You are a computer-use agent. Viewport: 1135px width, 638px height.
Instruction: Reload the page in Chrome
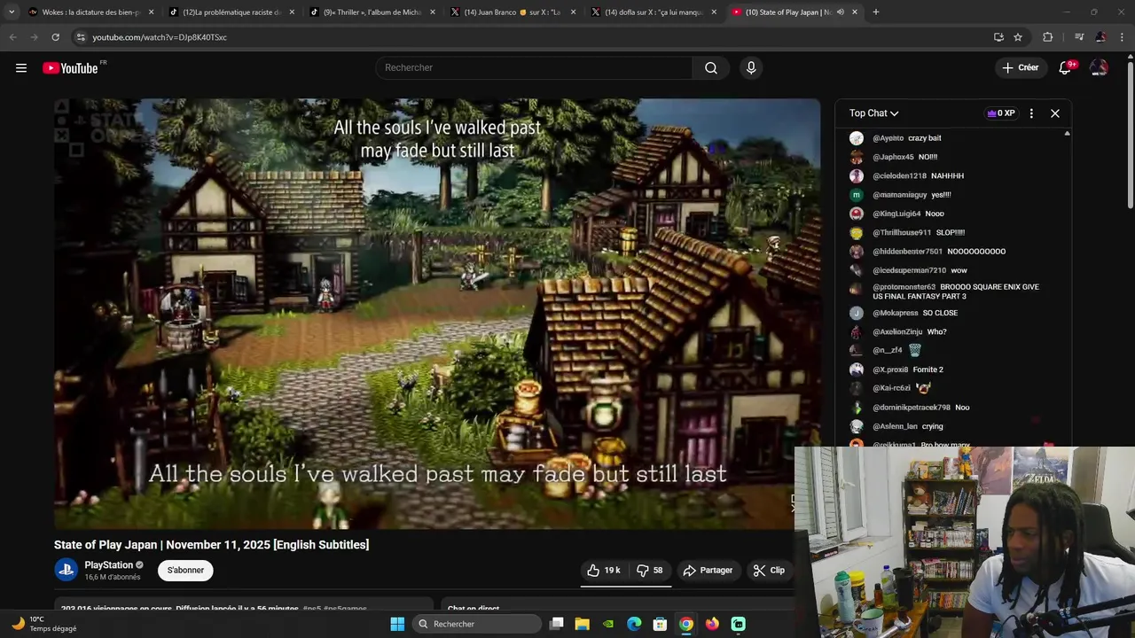[x=55, y=37]
